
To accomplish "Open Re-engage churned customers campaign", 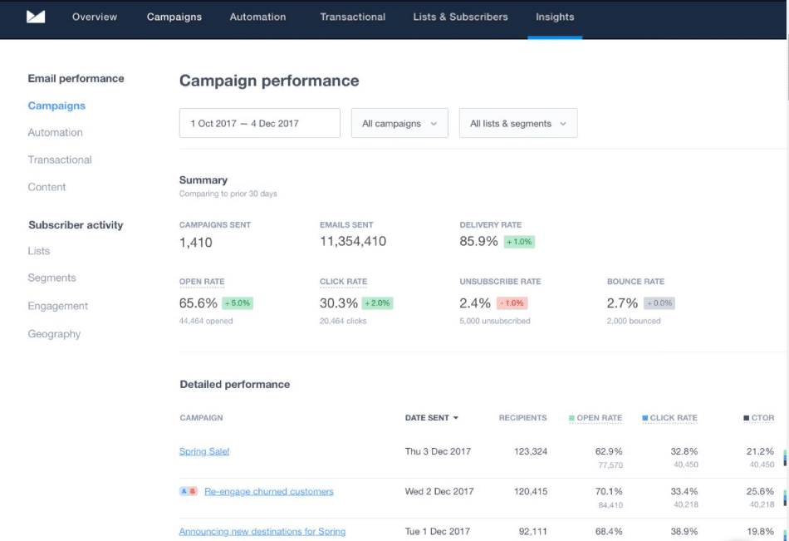I will (x=268, y=491).
